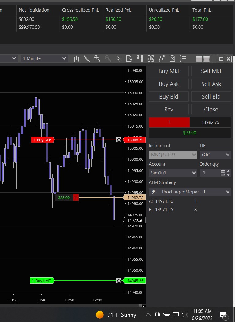Click the 14945.25 limit price marker

[134, 280]
